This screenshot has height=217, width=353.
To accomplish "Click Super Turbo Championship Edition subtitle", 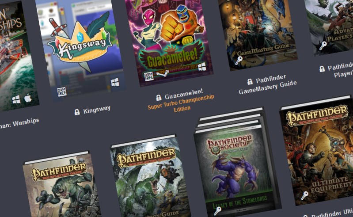I will [181, 104].
